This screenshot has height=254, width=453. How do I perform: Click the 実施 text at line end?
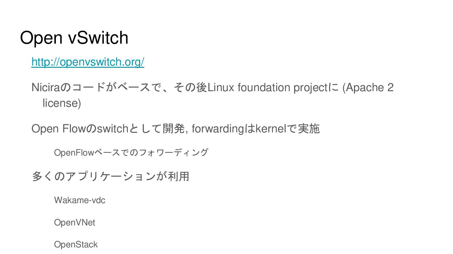(x=309, y=129)
